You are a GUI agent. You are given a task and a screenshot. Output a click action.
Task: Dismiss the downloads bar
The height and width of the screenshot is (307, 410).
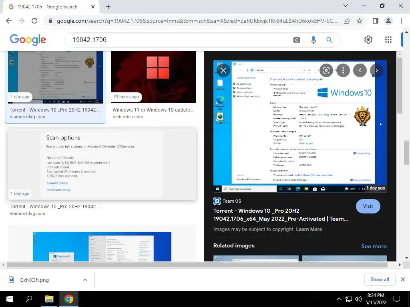click(403, 279)
